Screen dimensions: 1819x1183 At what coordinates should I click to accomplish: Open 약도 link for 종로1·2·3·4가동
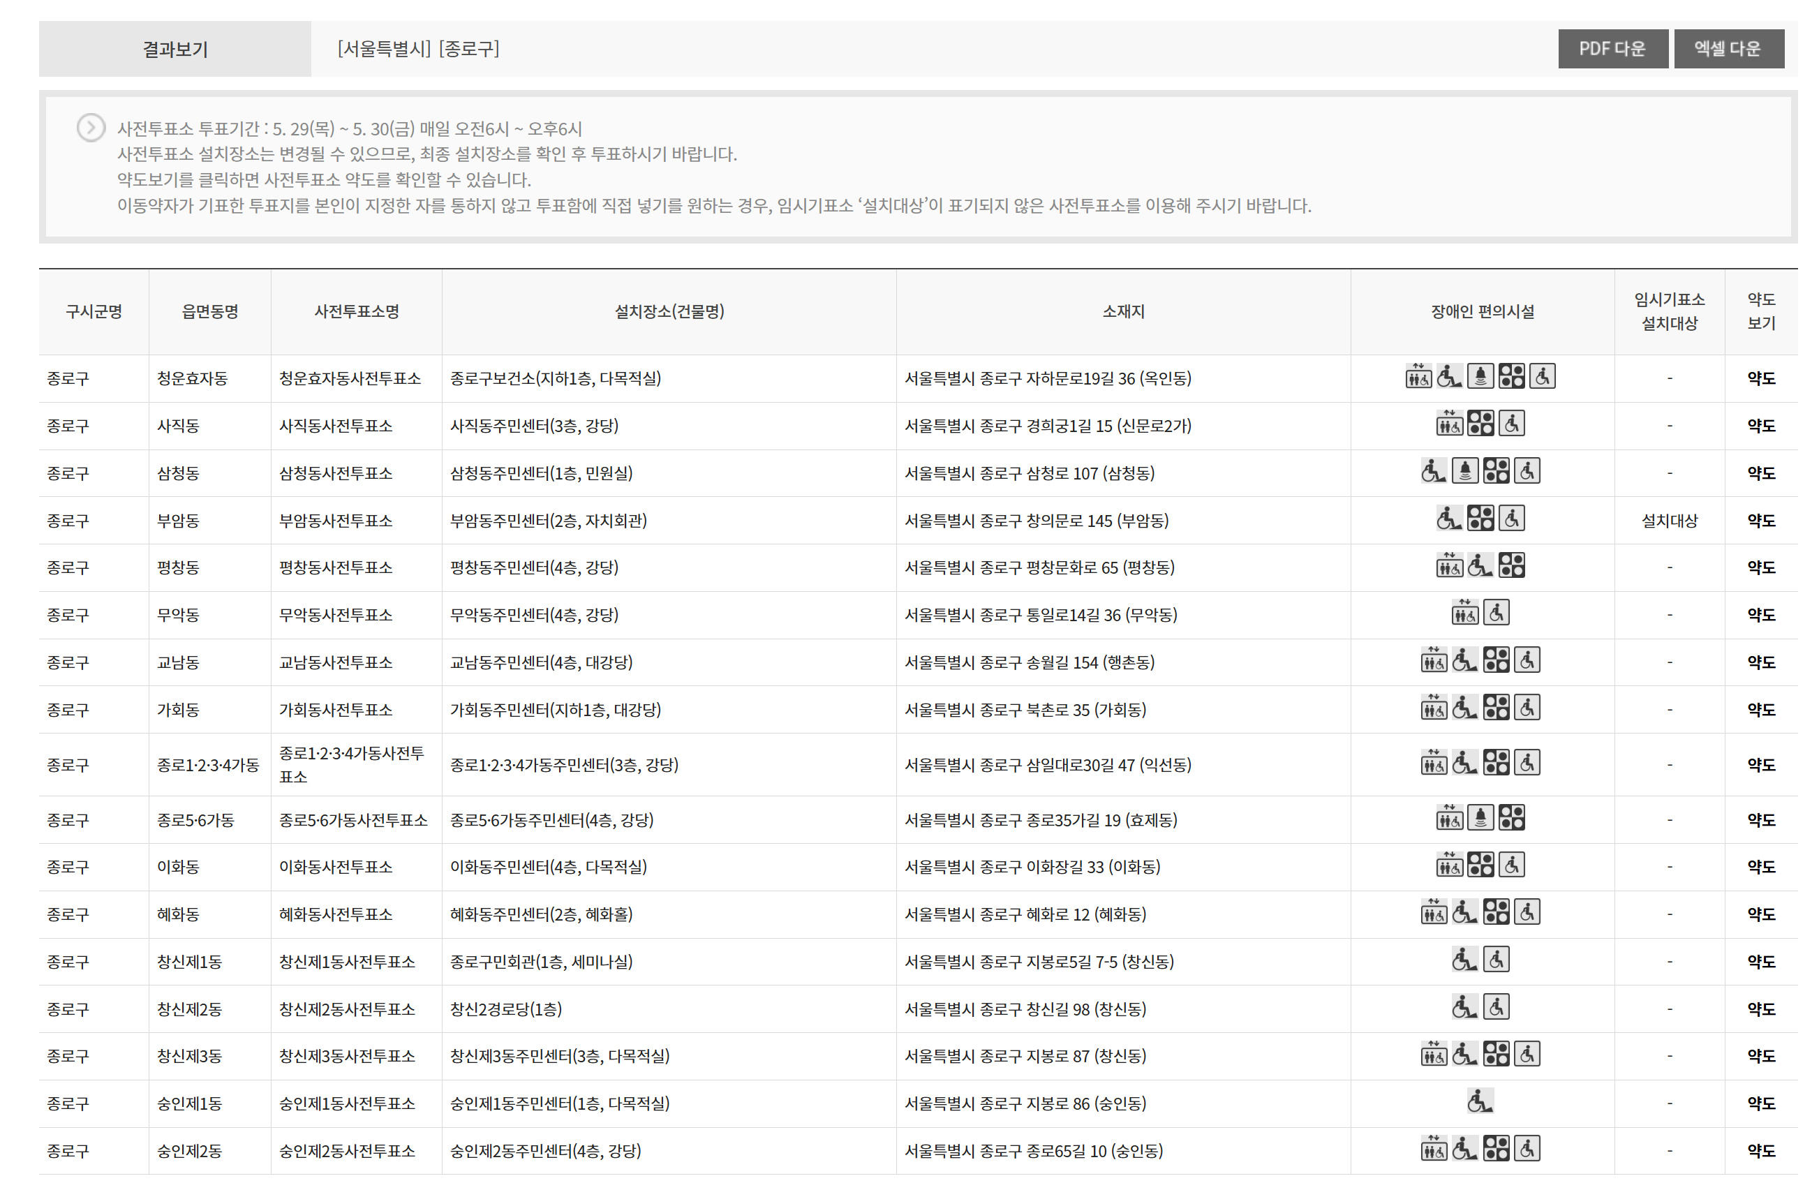pyautogui.click(x=1761, y=765)
